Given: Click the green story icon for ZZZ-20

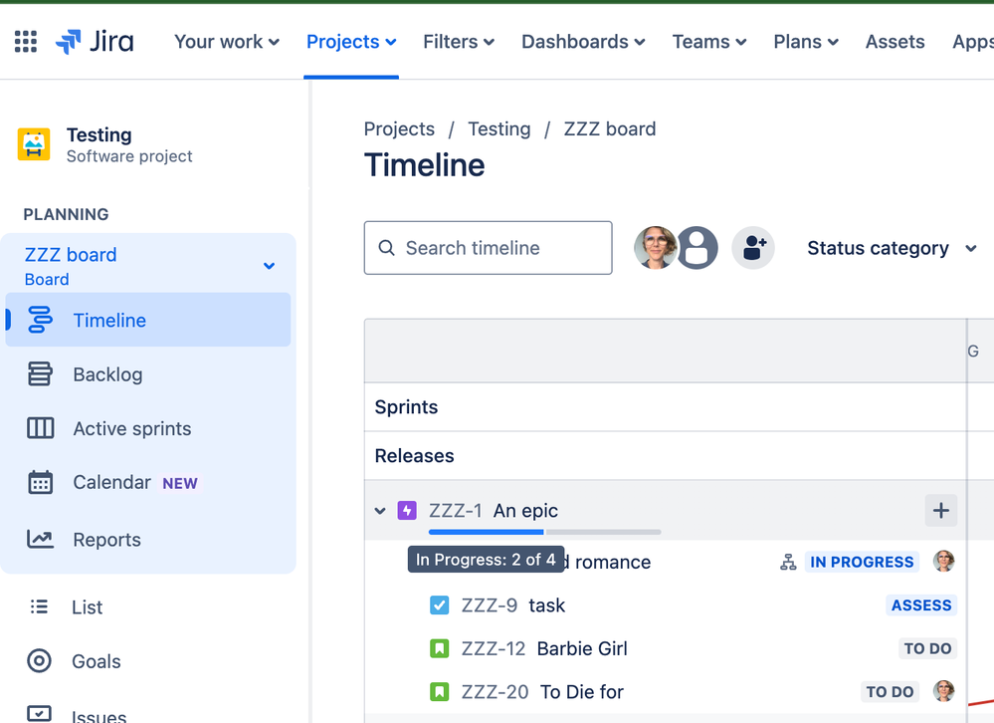Looking at the screenshot, I should (440, 691).
